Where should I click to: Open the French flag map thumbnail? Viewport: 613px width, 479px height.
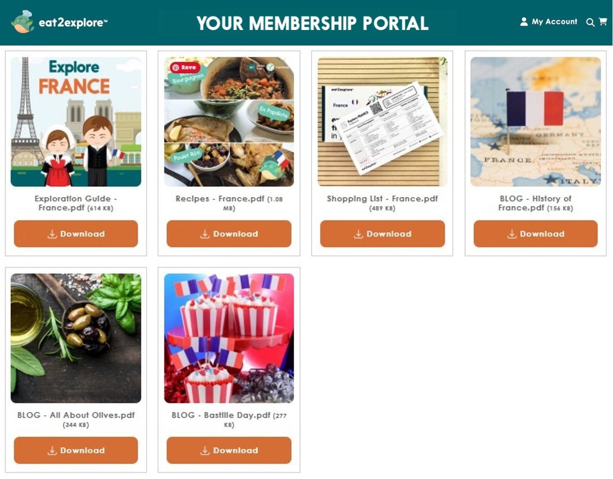[535, 122]
